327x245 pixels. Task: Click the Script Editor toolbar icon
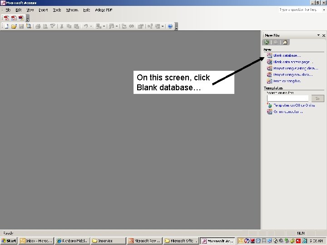click(131, 26)
